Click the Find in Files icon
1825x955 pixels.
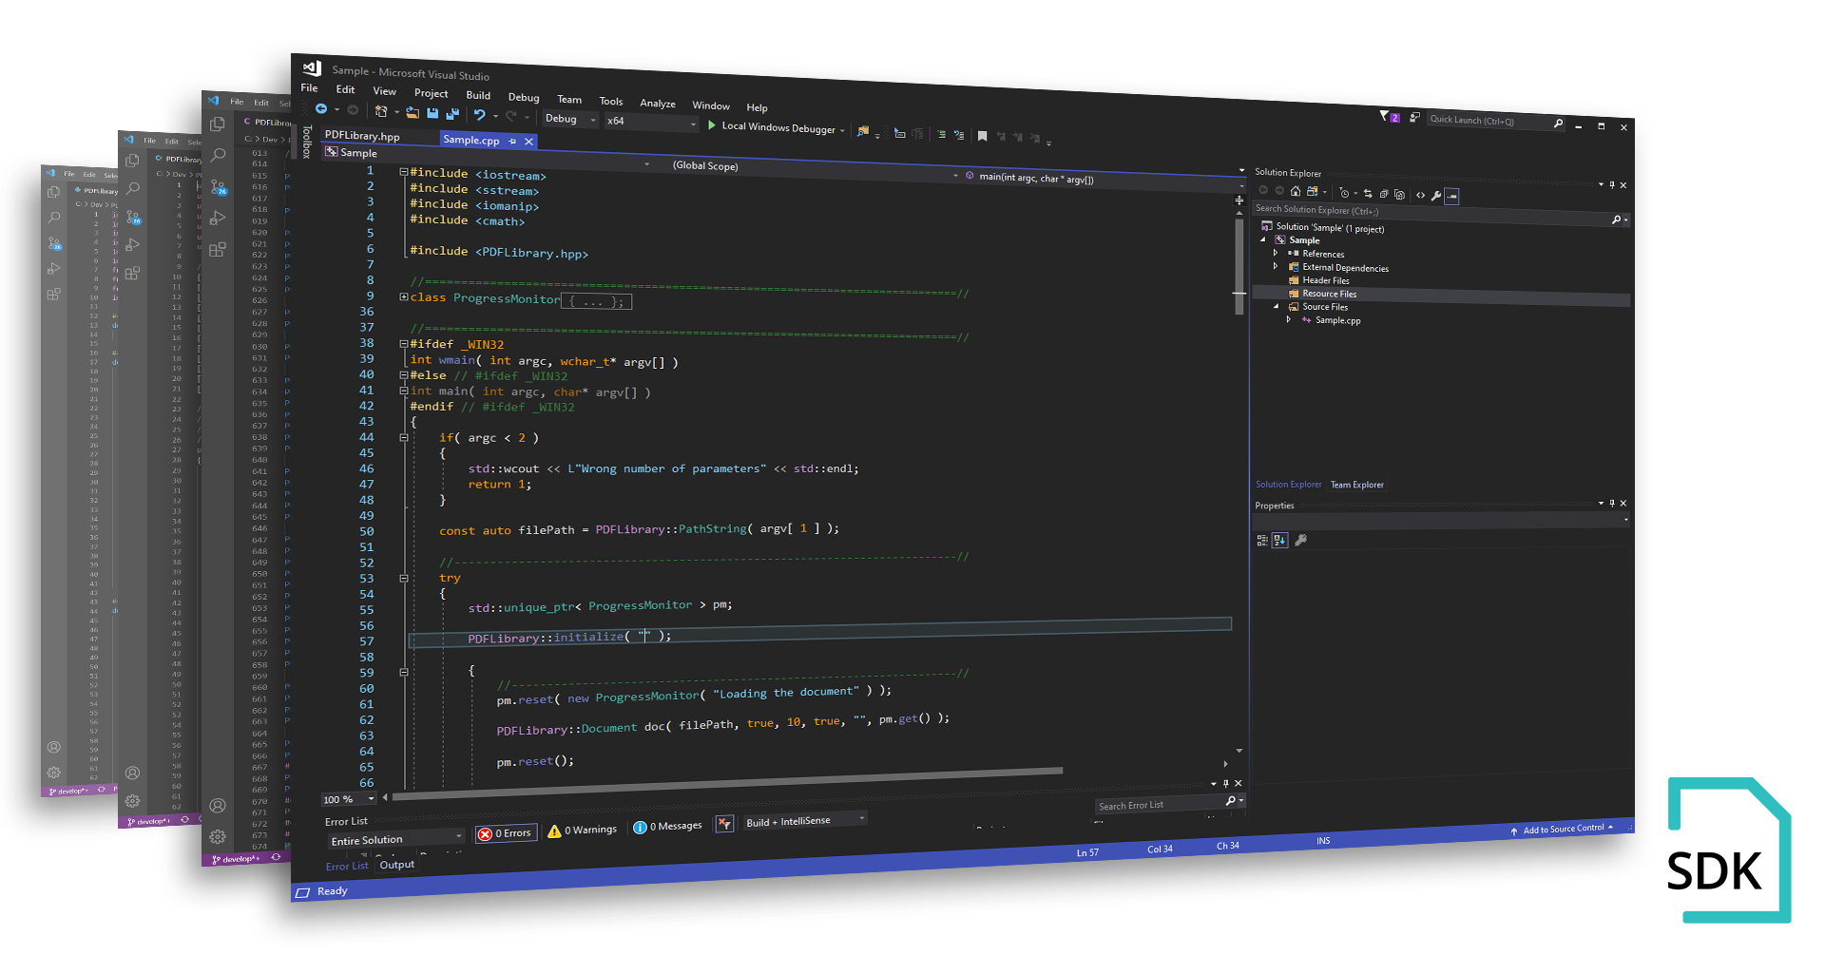[863, 131]
